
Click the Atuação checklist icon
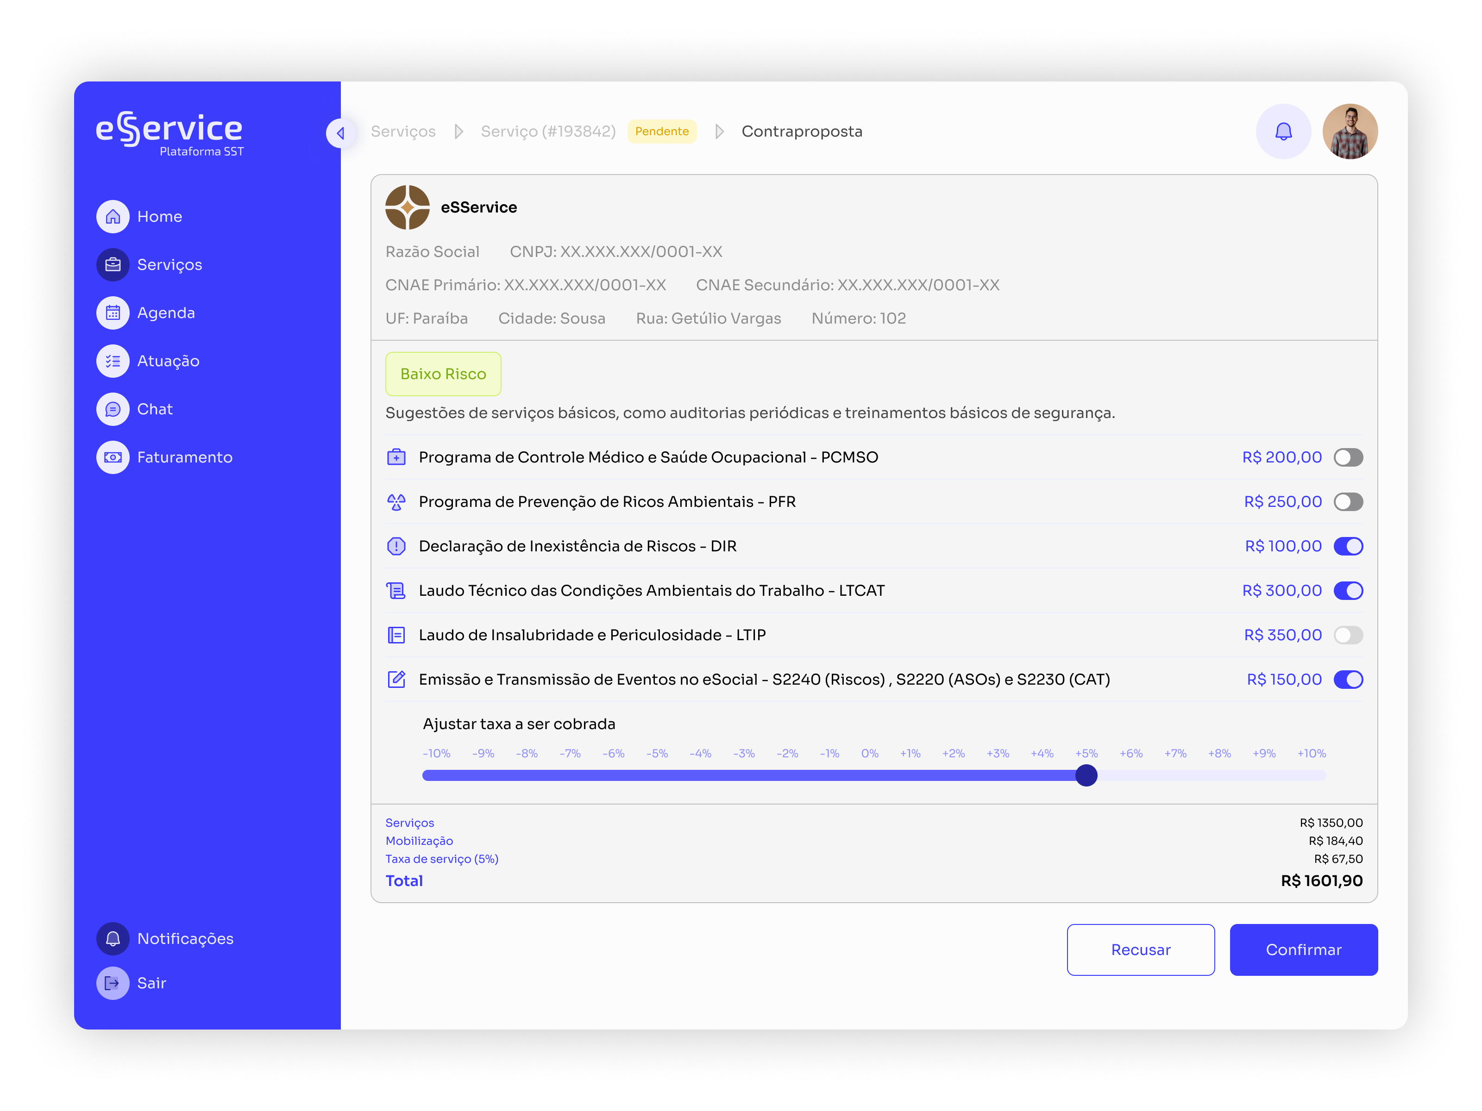[113, 361]
